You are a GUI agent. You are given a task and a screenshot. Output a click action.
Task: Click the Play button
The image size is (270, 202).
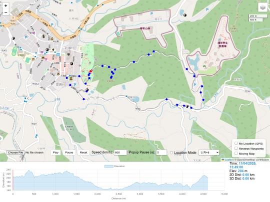55,153
